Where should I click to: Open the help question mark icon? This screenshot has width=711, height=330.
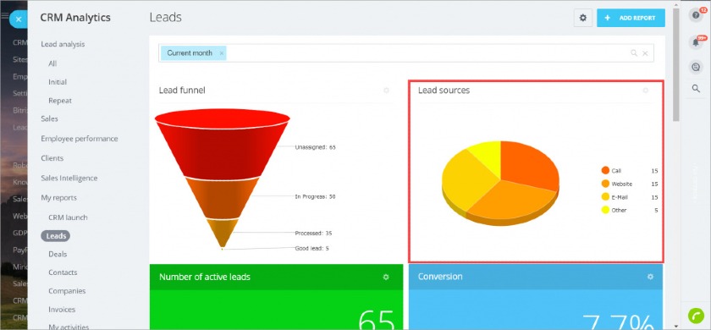click(x=696, y=15)
